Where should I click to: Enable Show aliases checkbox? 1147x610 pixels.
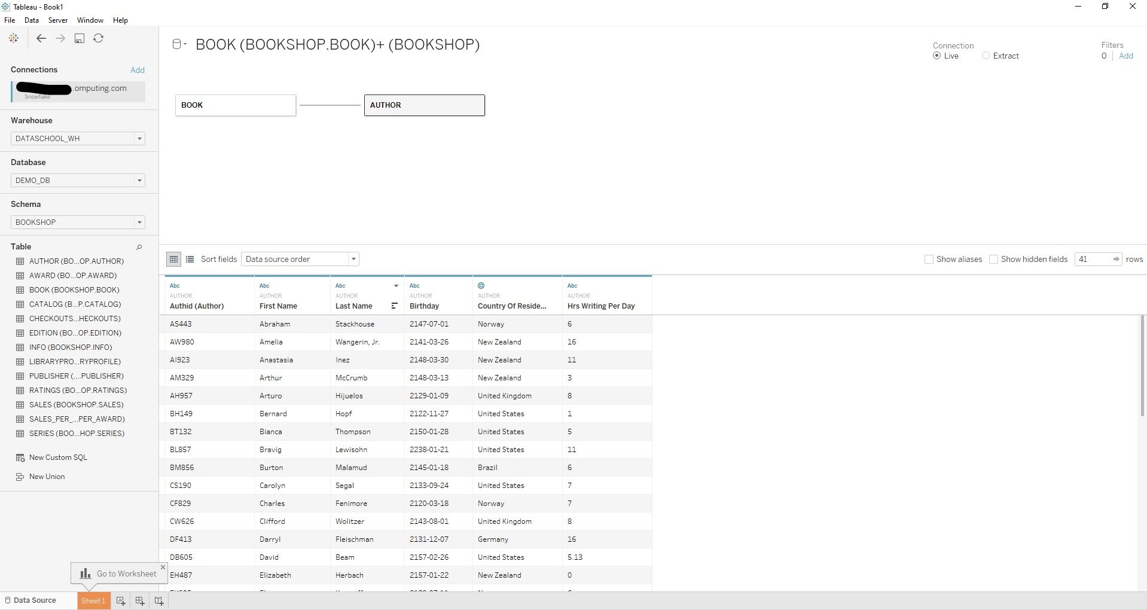[929, 259]
